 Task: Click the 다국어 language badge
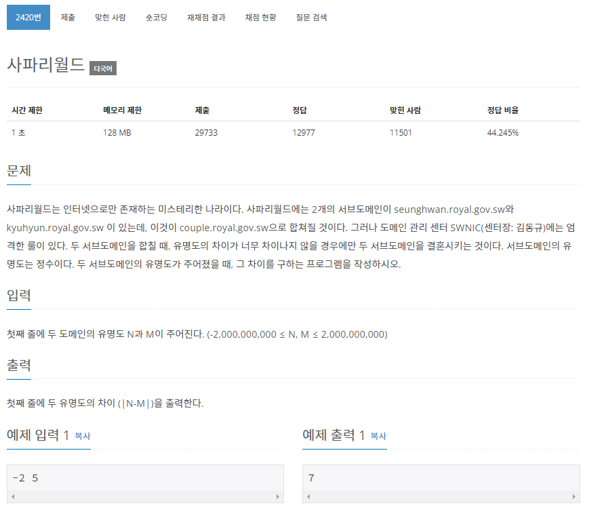tap(103, 68)
